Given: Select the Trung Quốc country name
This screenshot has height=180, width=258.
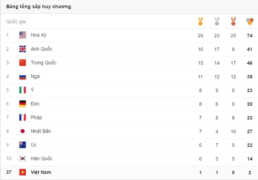Looking at the screenshot, I should [x=44, y=62].
